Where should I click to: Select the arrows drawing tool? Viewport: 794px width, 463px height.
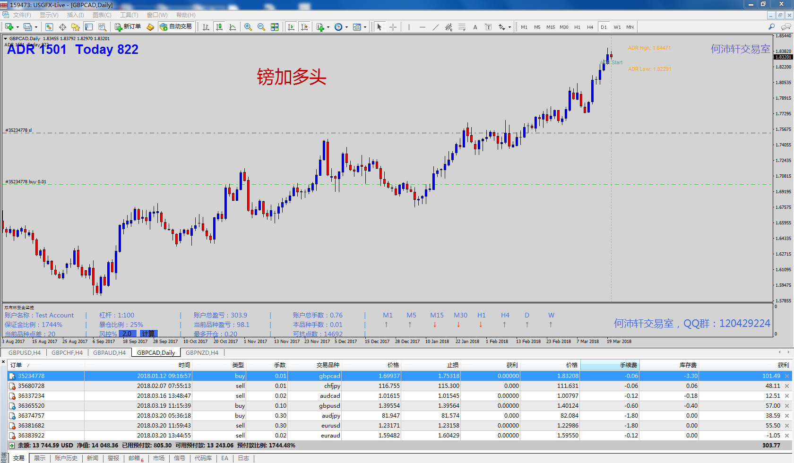[502, 27]
